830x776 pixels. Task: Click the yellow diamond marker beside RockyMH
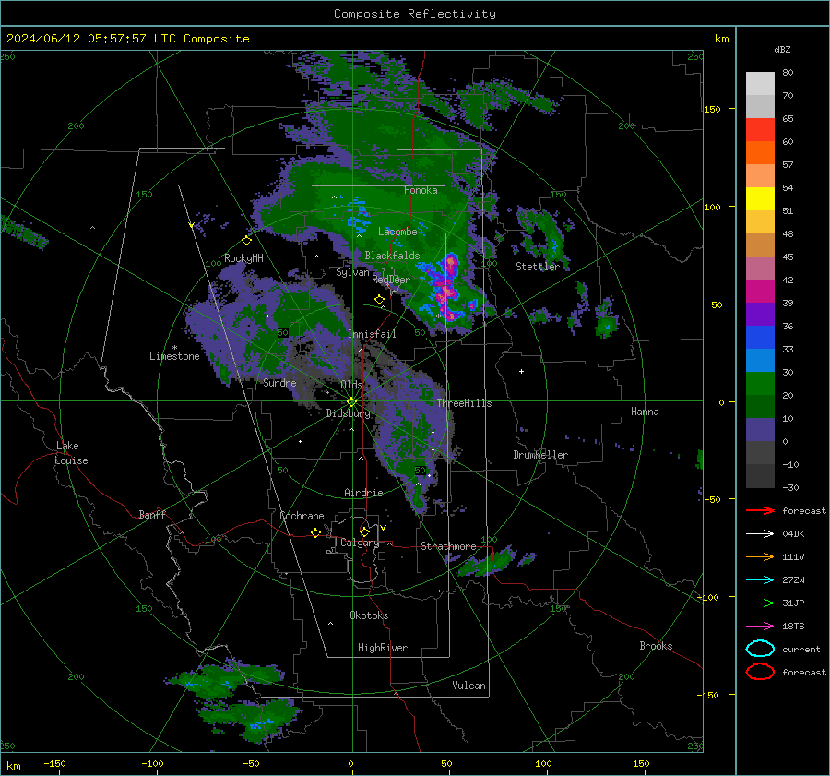pos(246,241)
